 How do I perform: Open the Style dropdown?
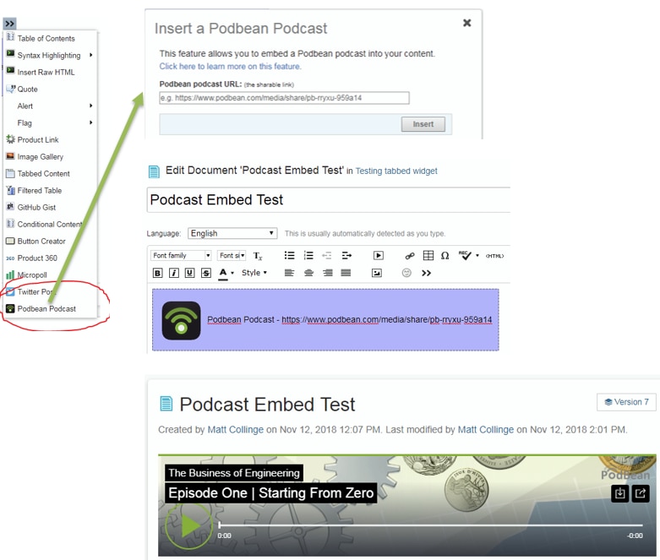[254, 273]
